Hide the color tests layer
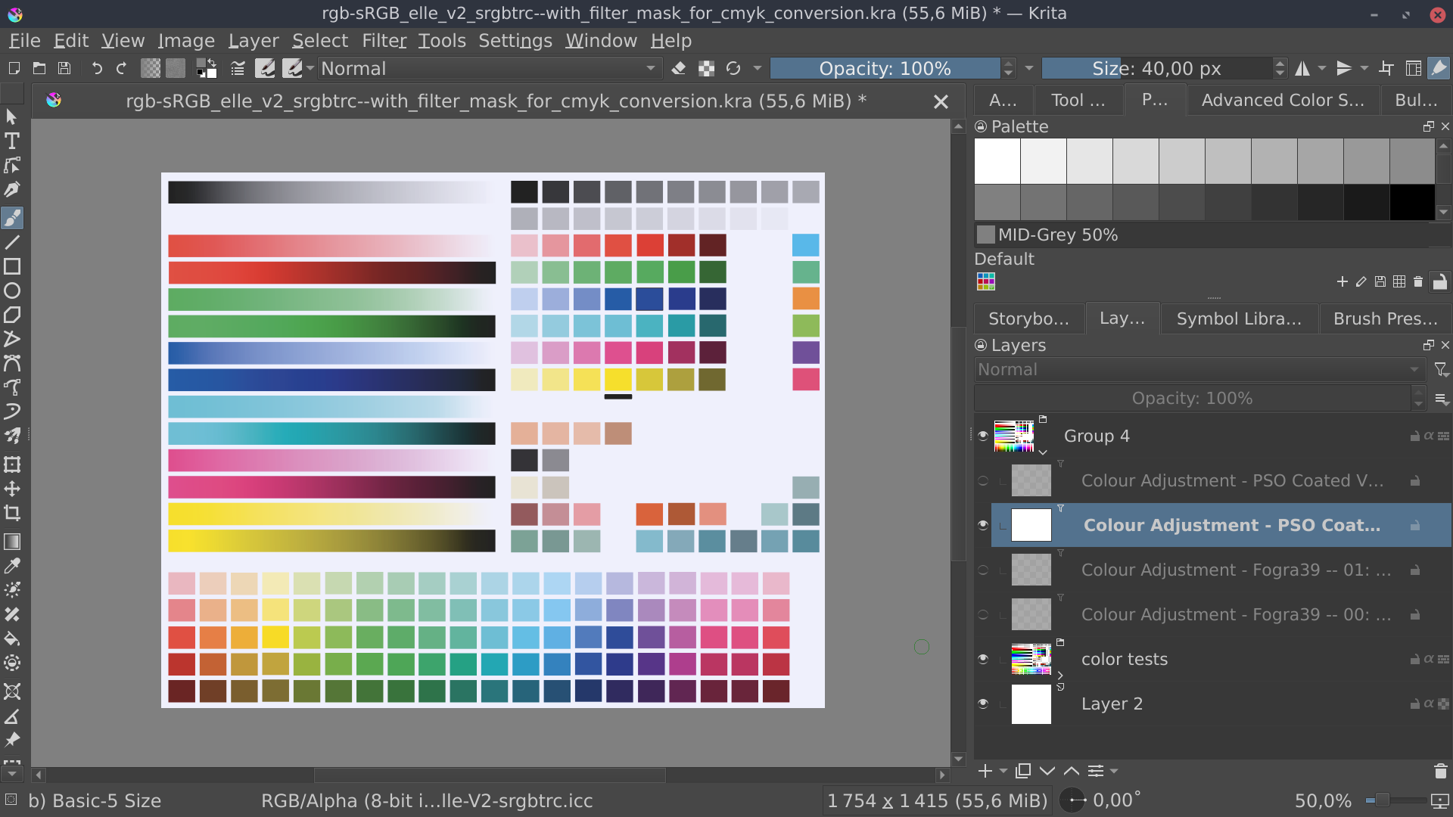The width and height of the screenshot is (1453, 817). tap(983, 659)
